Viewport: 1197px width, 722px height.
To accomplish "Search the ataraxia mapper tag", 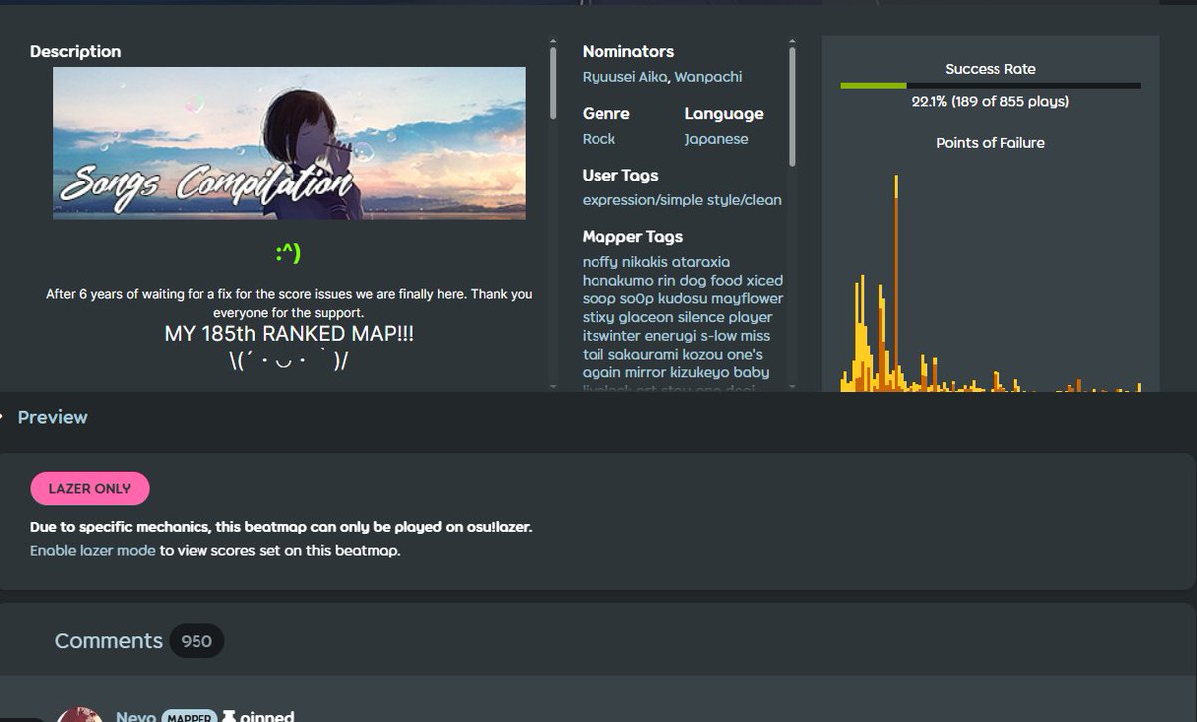I will pyautogui.click(x=701, y=262).
